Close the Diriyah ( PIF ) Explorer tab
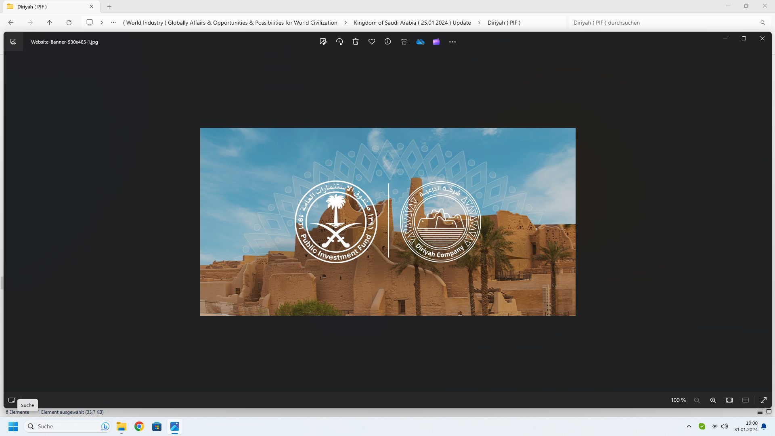 92,6
